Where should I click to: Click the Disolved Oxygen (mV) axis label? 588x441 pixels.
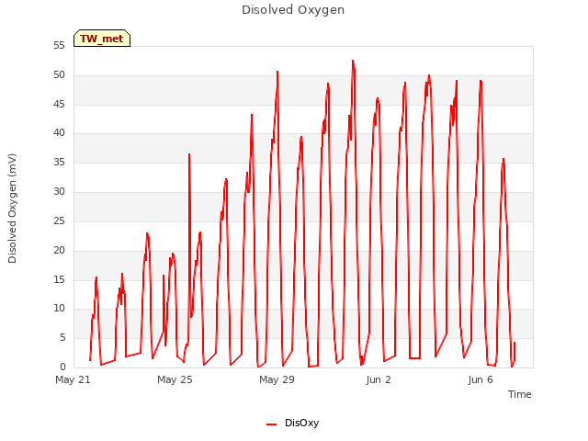pos(12,209)
